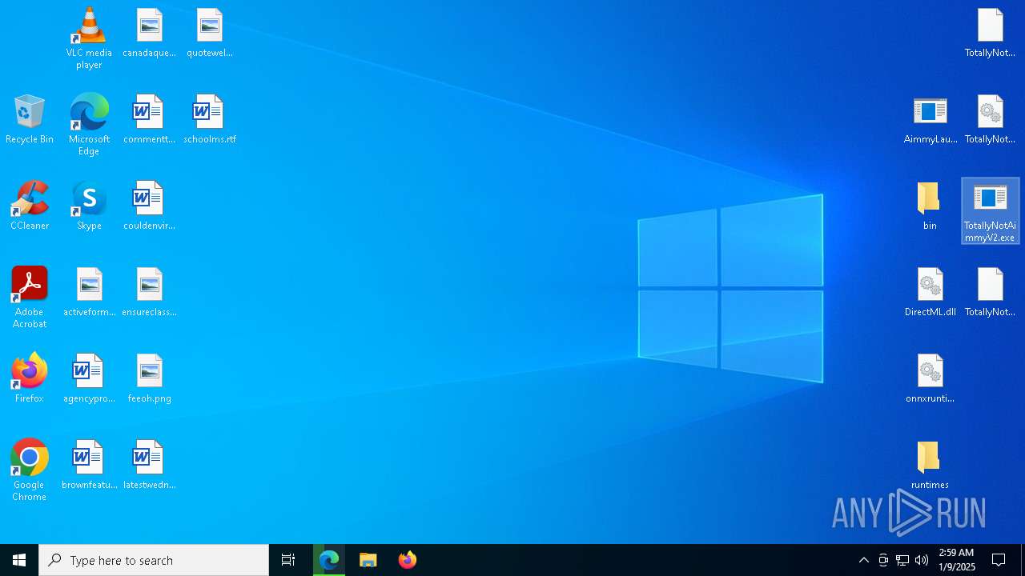The width and height of the screenshot is (1025, 576).
Task: Launch Firefox from taskbar
Action: (x=408, y=560)
